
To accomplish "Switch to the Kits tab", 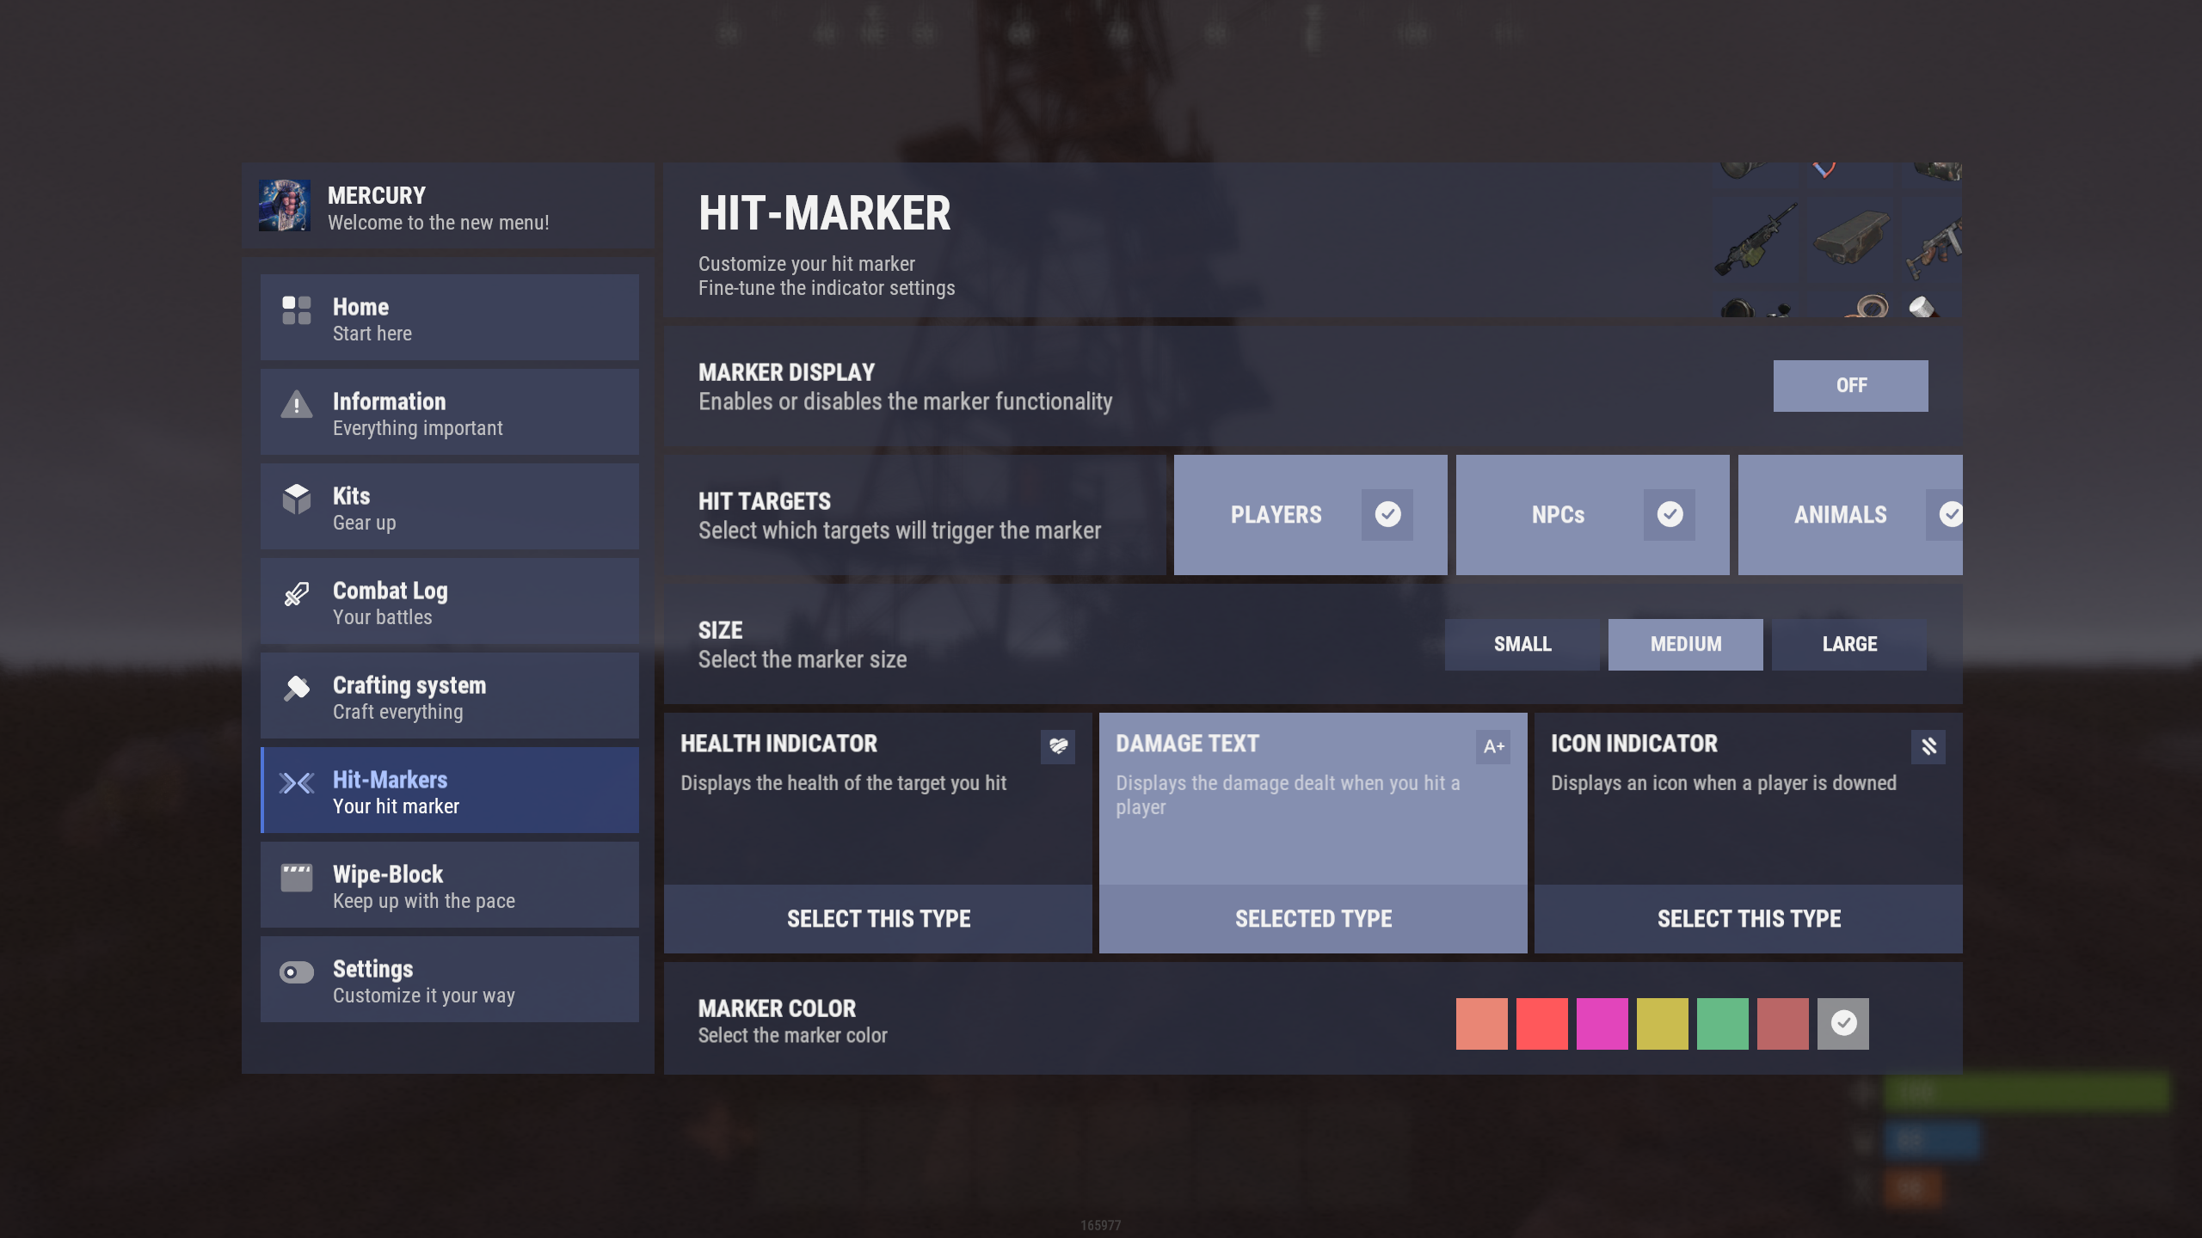I will [x=450, y=506].
